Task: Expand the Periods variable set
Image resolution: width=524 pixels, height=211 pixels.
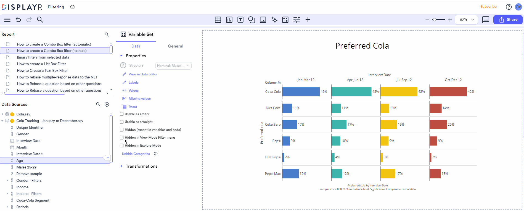Action: point(7,207)
